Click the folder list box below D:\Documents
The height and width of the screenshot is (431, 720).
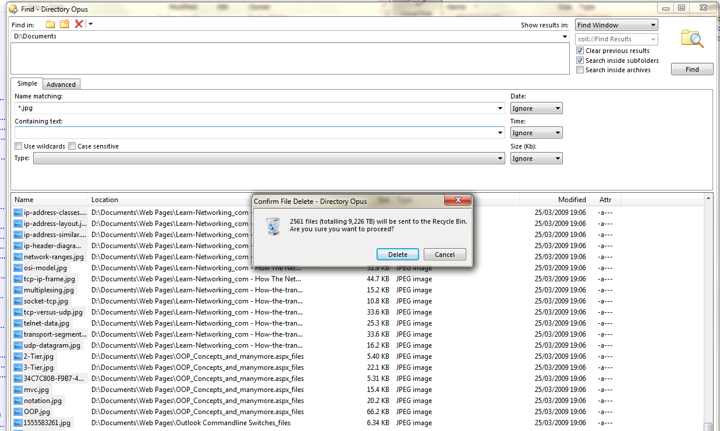(x=290, y=58)
